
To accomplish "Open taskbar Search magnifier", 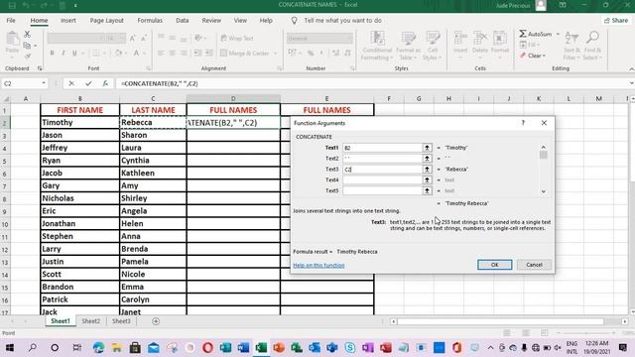I will (33, 347).
